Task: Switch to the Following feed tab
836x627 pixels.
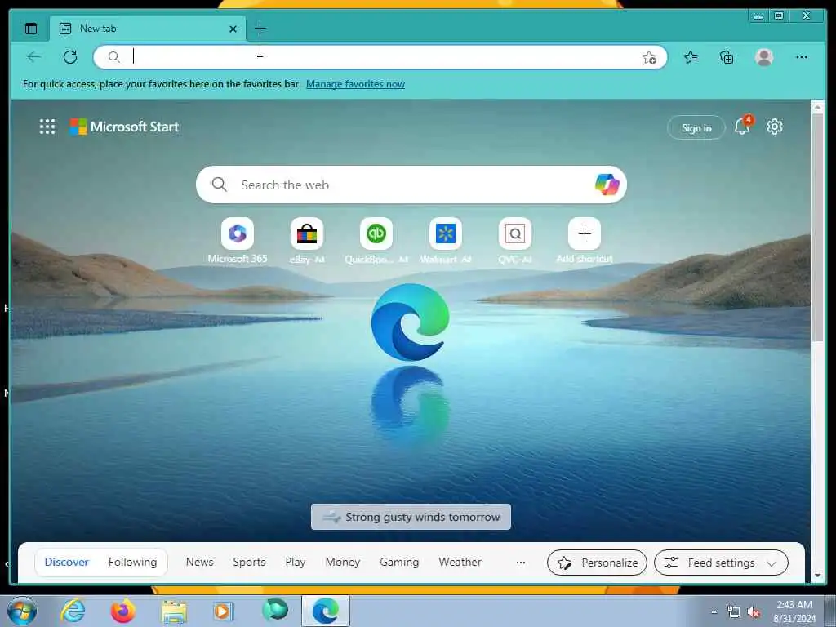Action: click(133, 562)
